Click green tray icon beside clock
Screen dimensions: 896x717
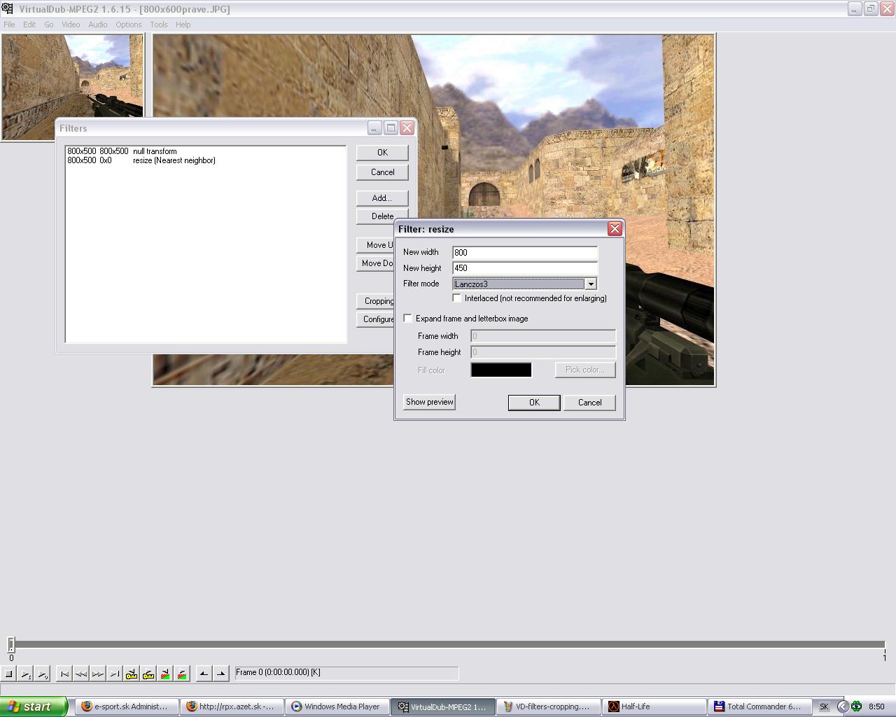tap(856, 706)
